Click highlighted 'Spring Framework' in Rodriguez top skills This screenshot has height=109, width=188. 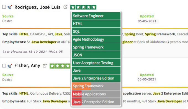160,34
